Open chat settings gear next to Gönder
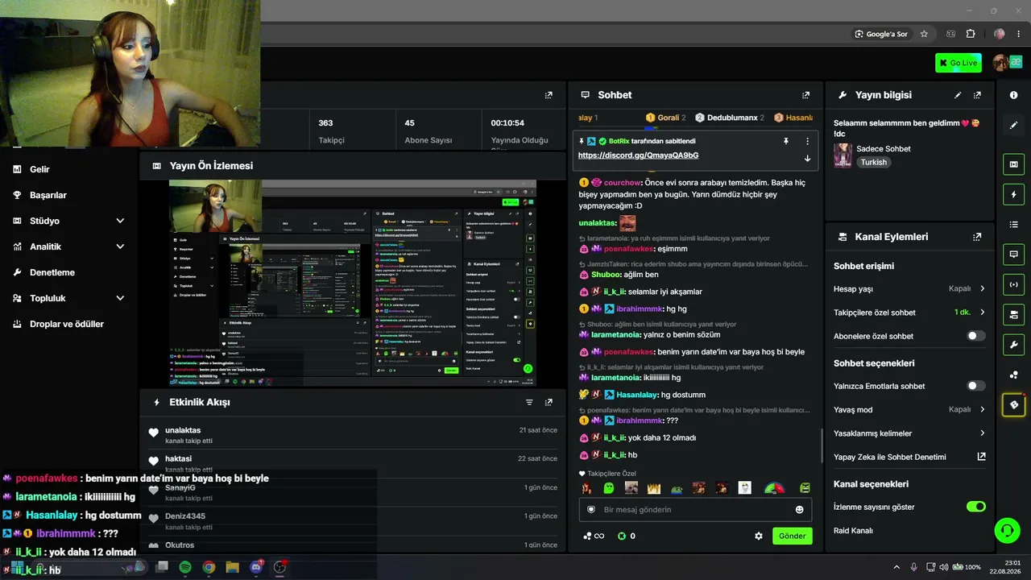 point(758,536)
